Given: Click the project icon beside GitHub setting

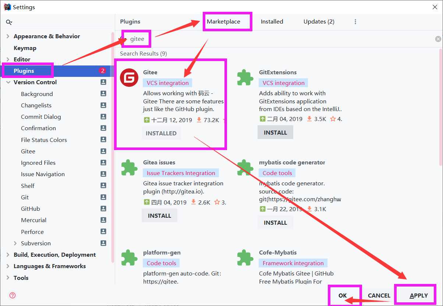Looking at the screenshot, I should (103, 209).
